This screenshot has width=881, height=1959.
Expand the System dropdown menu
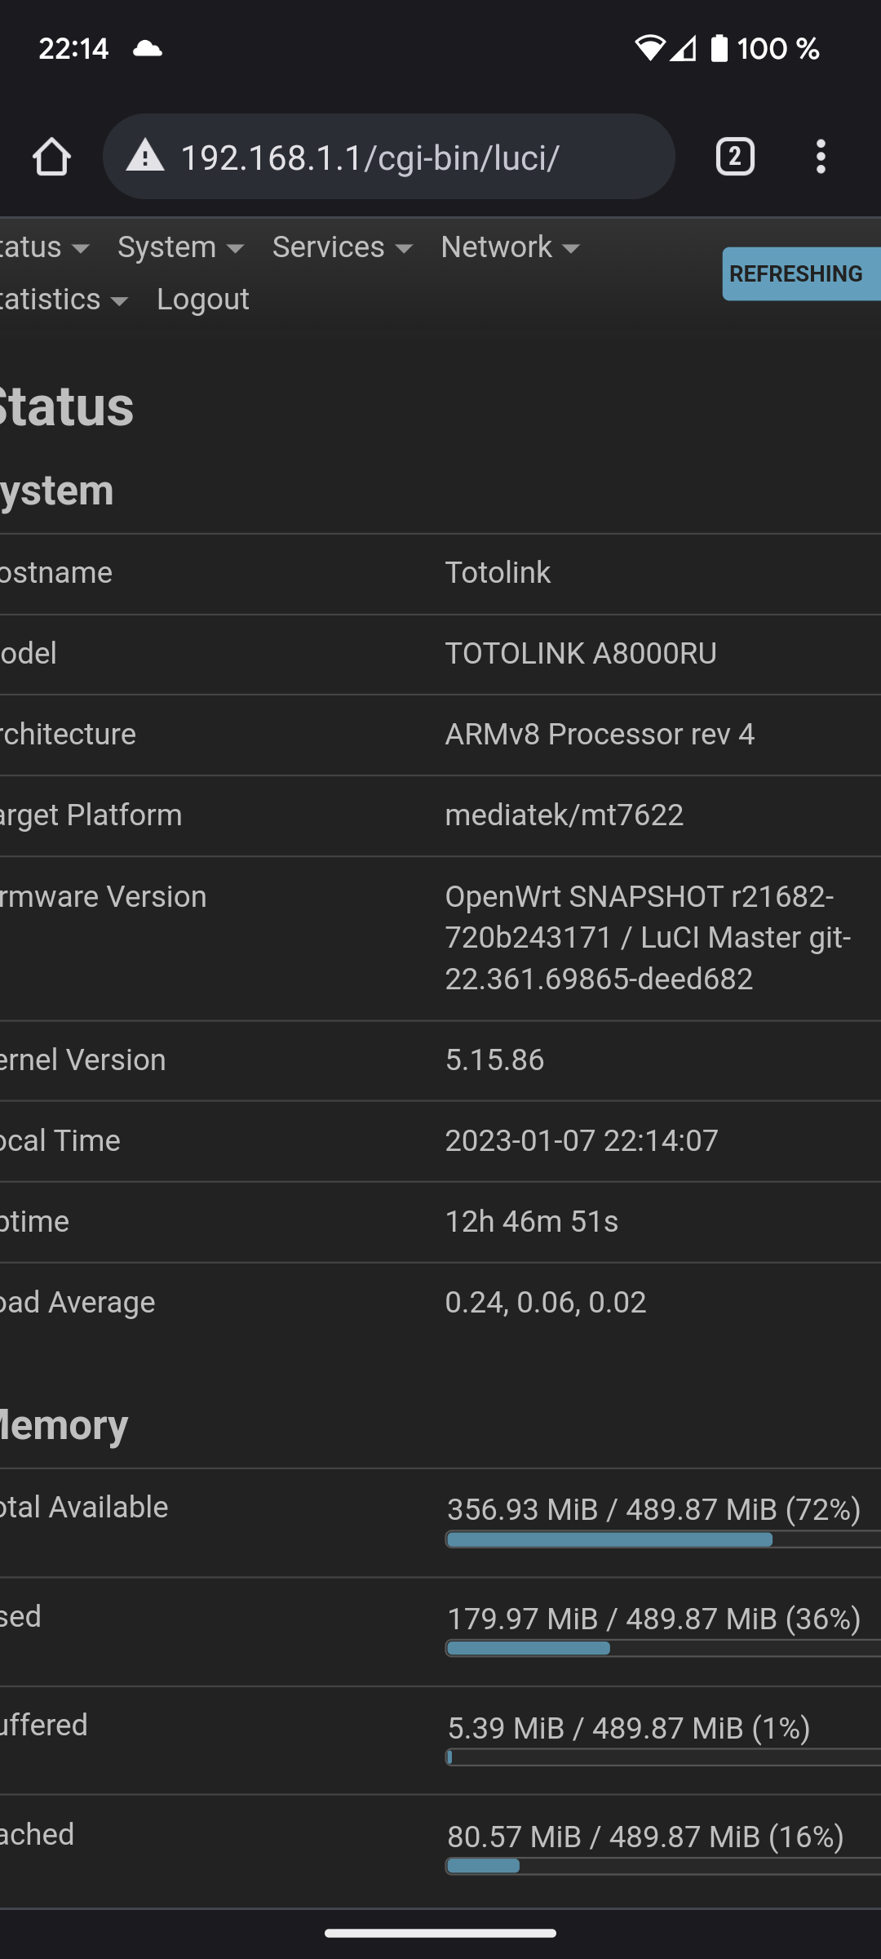coord(181,247)
